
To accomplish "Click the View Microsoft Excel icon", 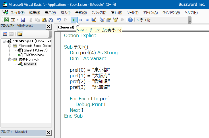I will (6, 20).
